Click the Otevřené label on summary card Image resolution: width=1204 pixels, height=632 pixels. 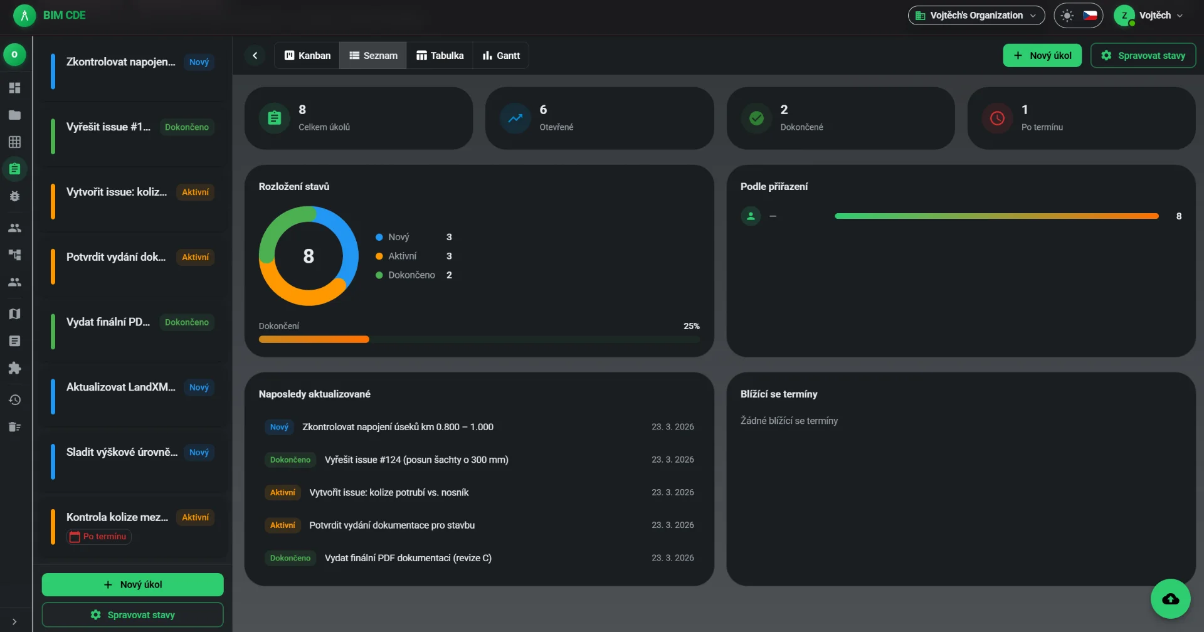coord(556,127)
